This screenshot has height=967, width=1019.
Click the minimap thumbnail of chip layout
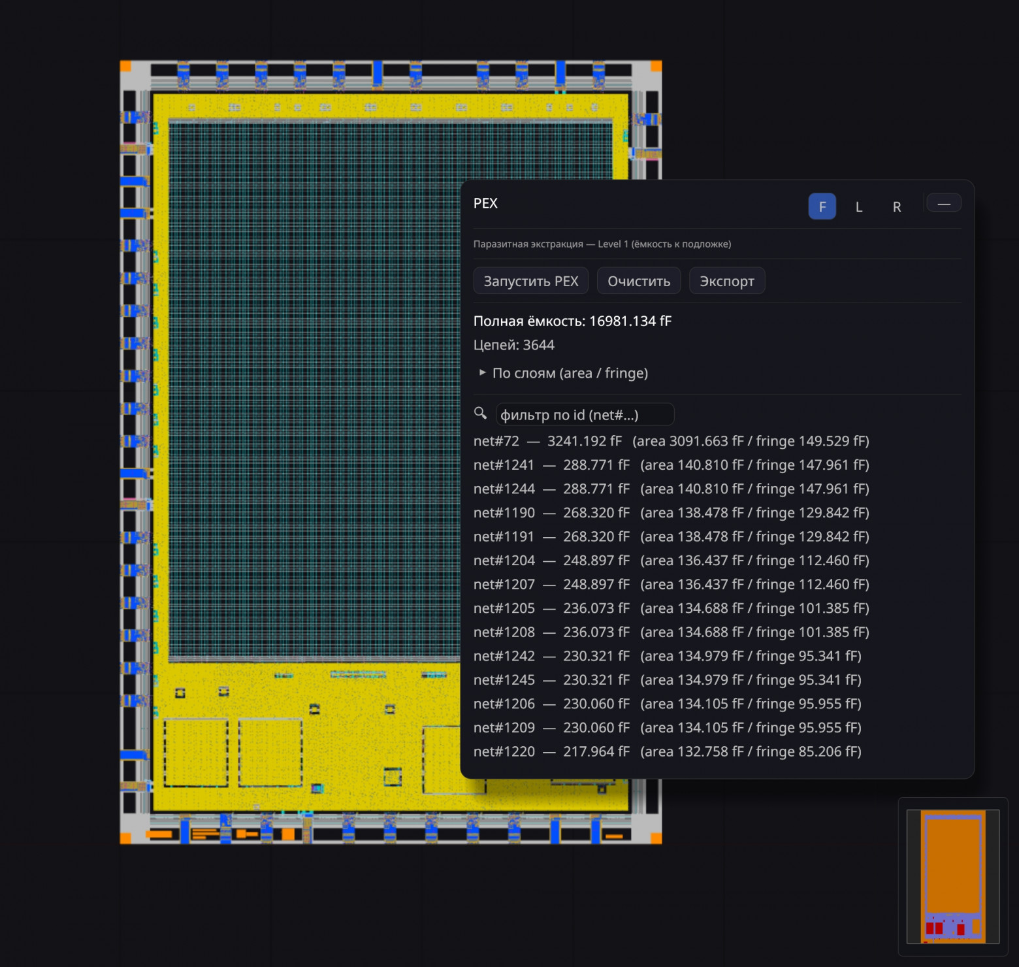[x=953, y=877]
